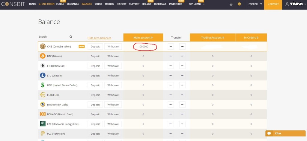Screen dimensions: 307x141
Task: Click Withdraw for USD
Action: coord(113,85)
